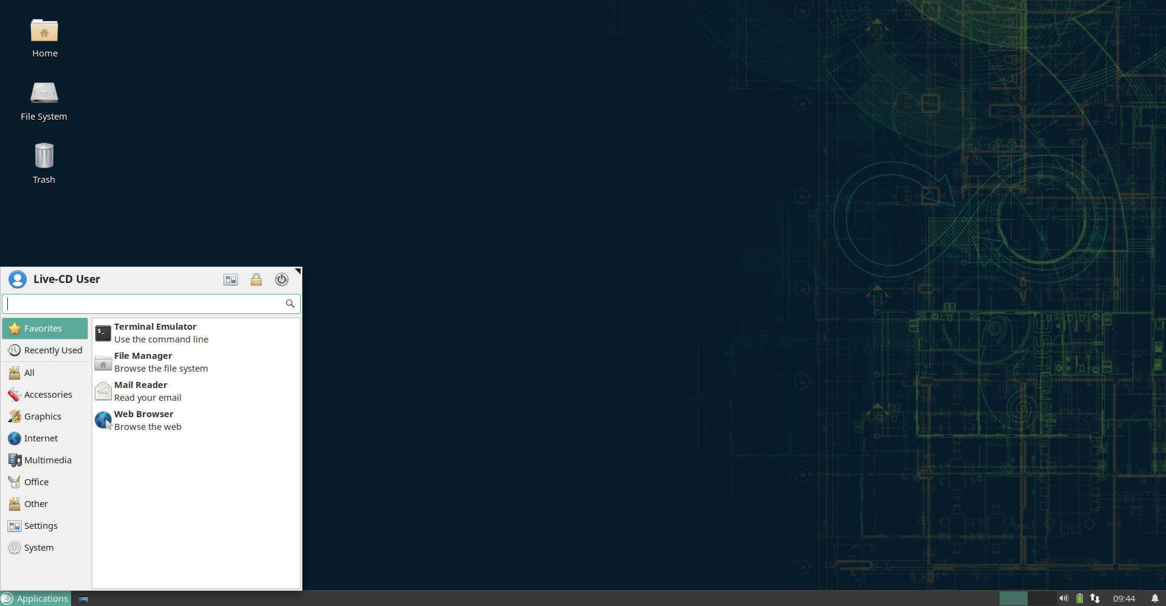The height and width of the screenshot is (606, 1166).
Task: Show the Multimedia category
Action: (x=46, y=460)
